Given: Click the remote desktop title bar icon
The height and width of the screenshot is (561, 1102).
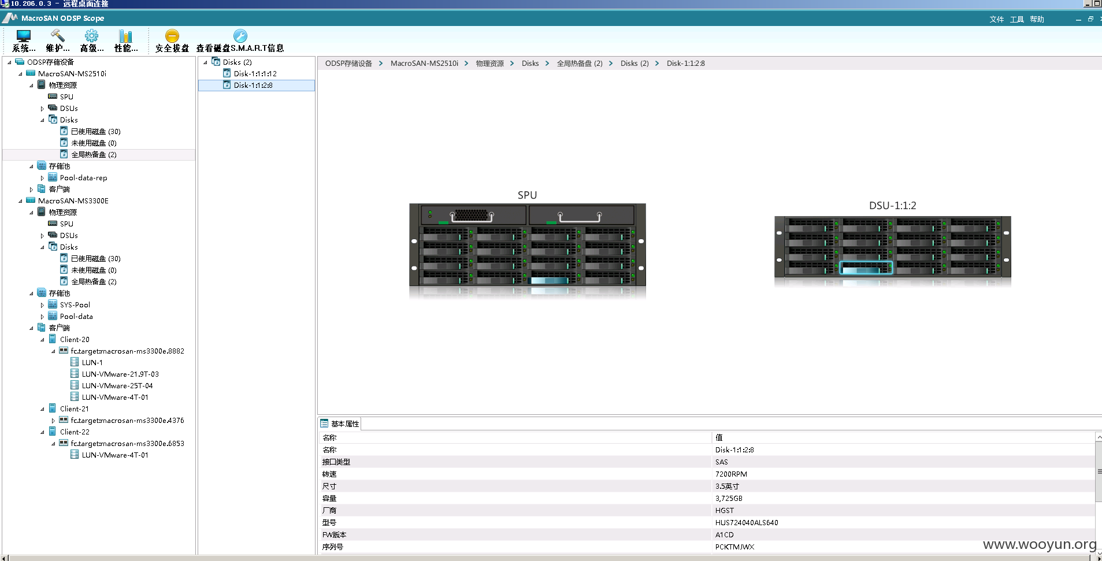Looking at the screenshot, I should (x=5, y=3).
